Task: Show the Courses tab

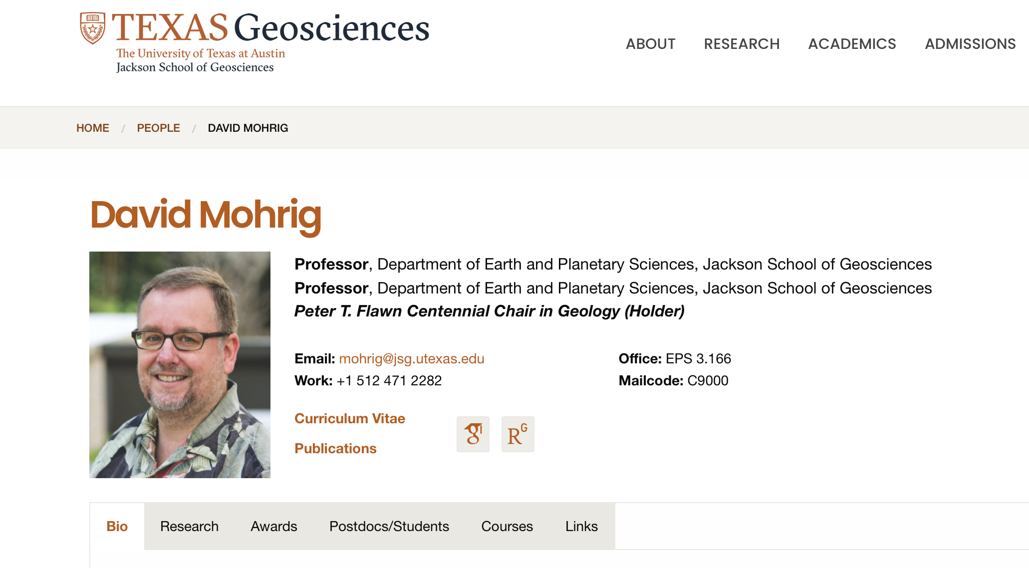Action: (x=507, y=526)
